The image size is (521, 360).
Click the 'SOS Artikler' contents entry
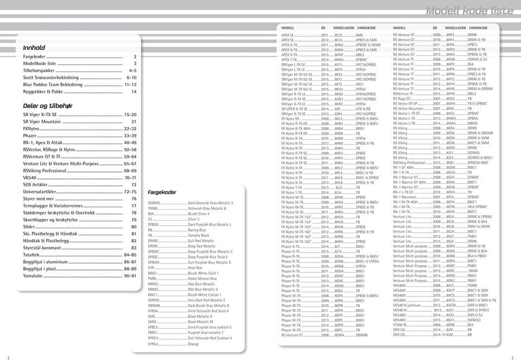click(x=80, y=185)
